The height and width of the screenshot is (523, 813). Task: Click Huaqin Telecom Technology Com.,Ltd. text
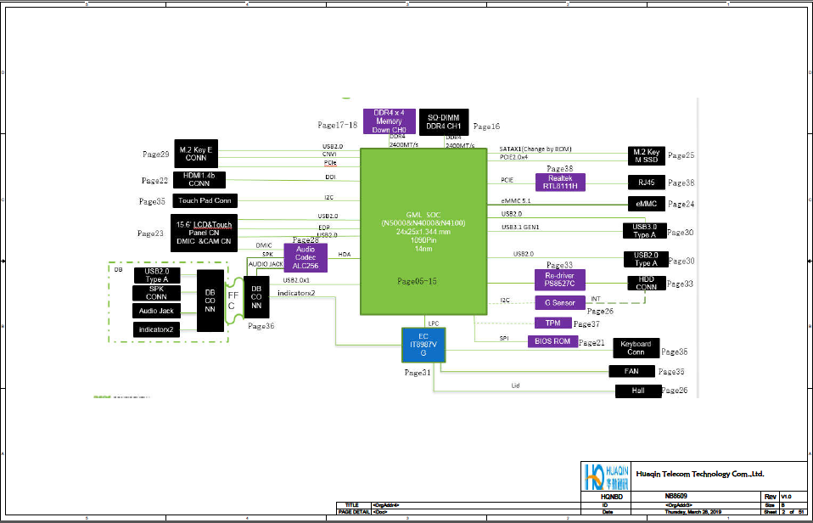[x=700, y=475]
